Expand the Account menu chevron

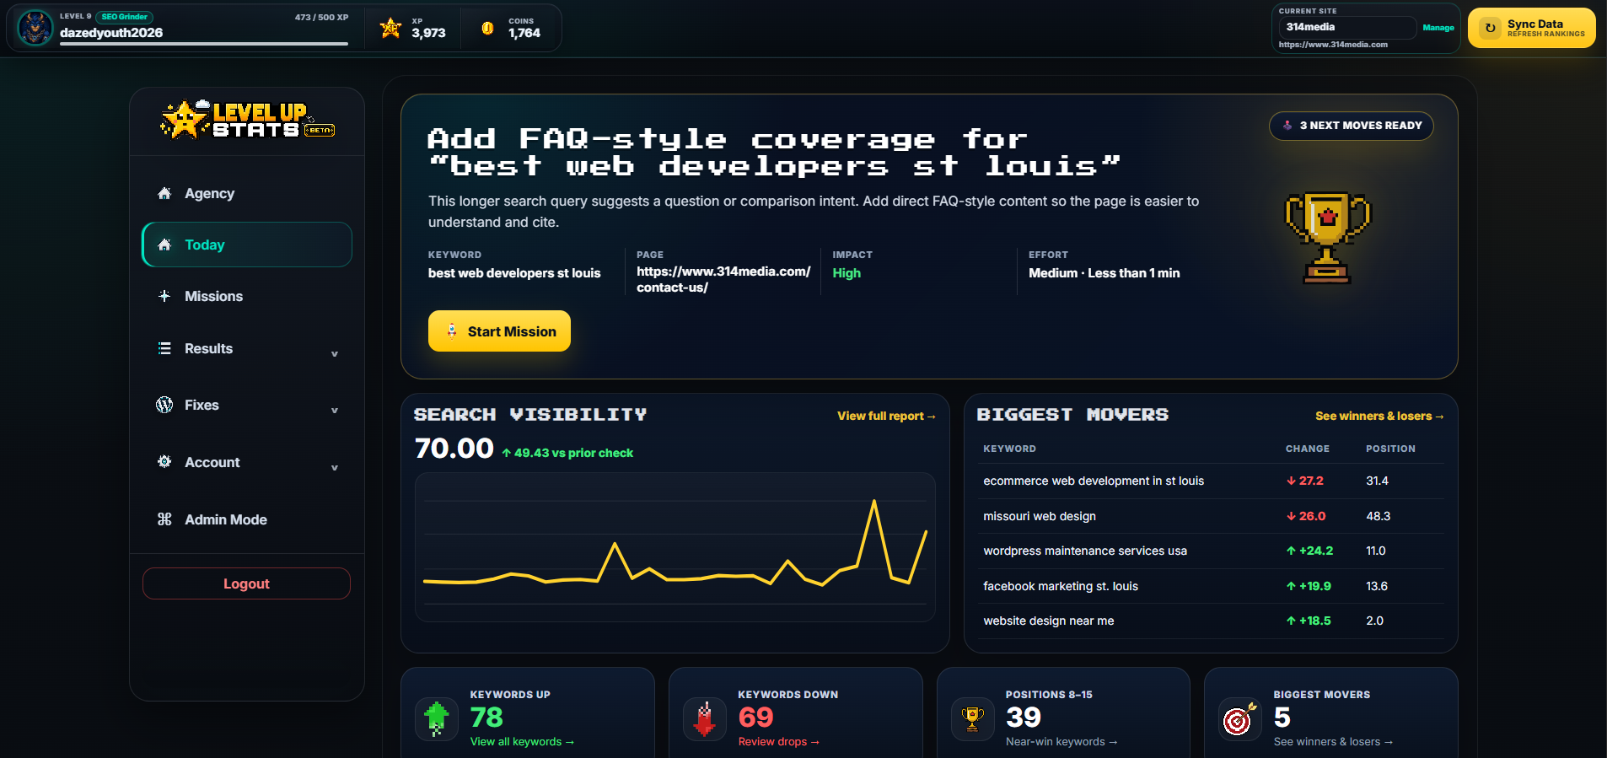pos(335,468)
